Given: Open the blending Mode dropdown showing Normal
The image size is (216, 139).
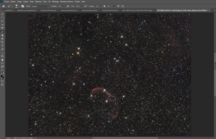Looking at the screenshot, I should [x=40, y=6].
